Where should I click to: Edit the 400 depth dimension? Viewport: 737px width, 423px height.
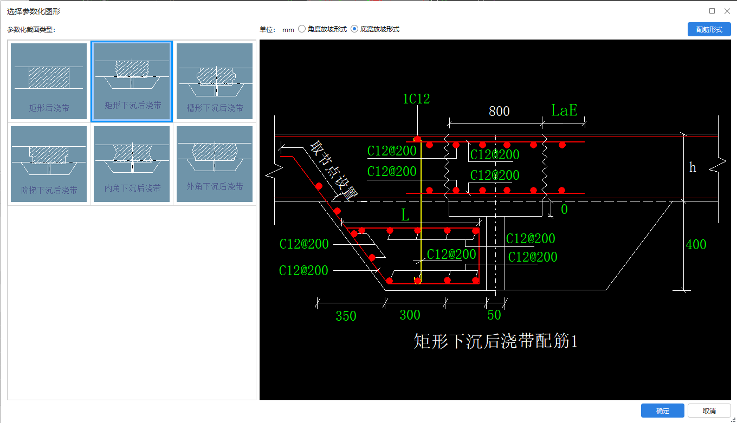coord(696,244)
